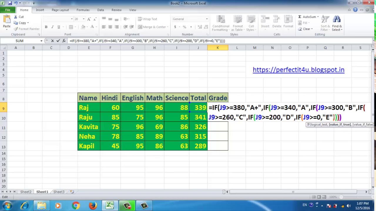Switch to the Review tab
Viewport: 376px width, 211px height.
[116, 10]
